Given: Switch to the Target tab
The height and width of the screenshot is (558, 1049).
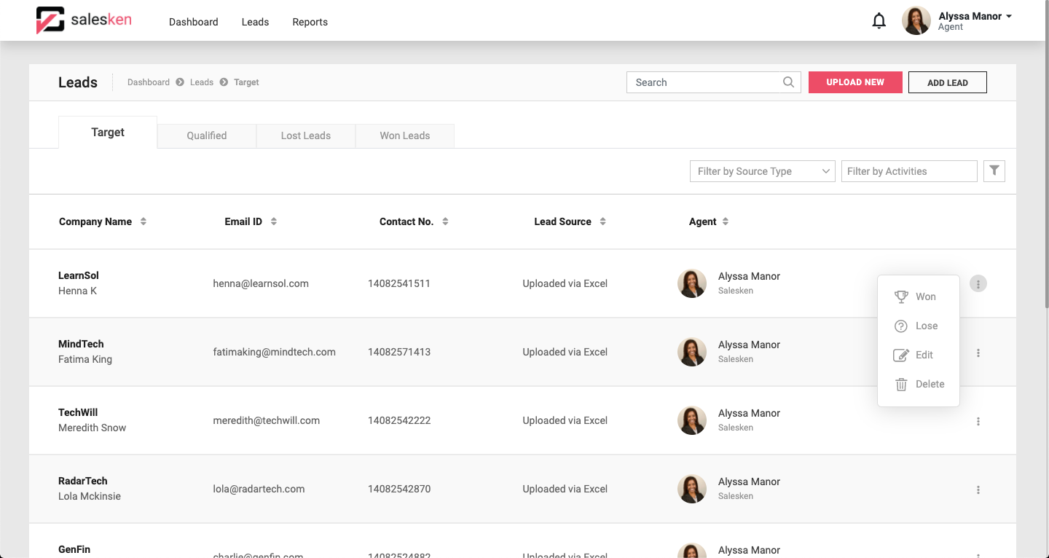Looking at the screenshot, I should tap(108, 132).
